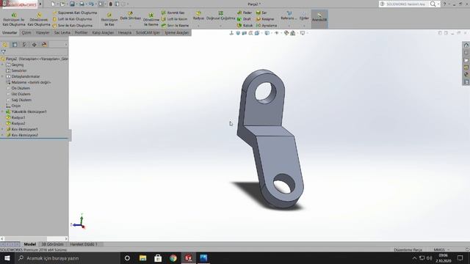Click the New document icon

53,4
